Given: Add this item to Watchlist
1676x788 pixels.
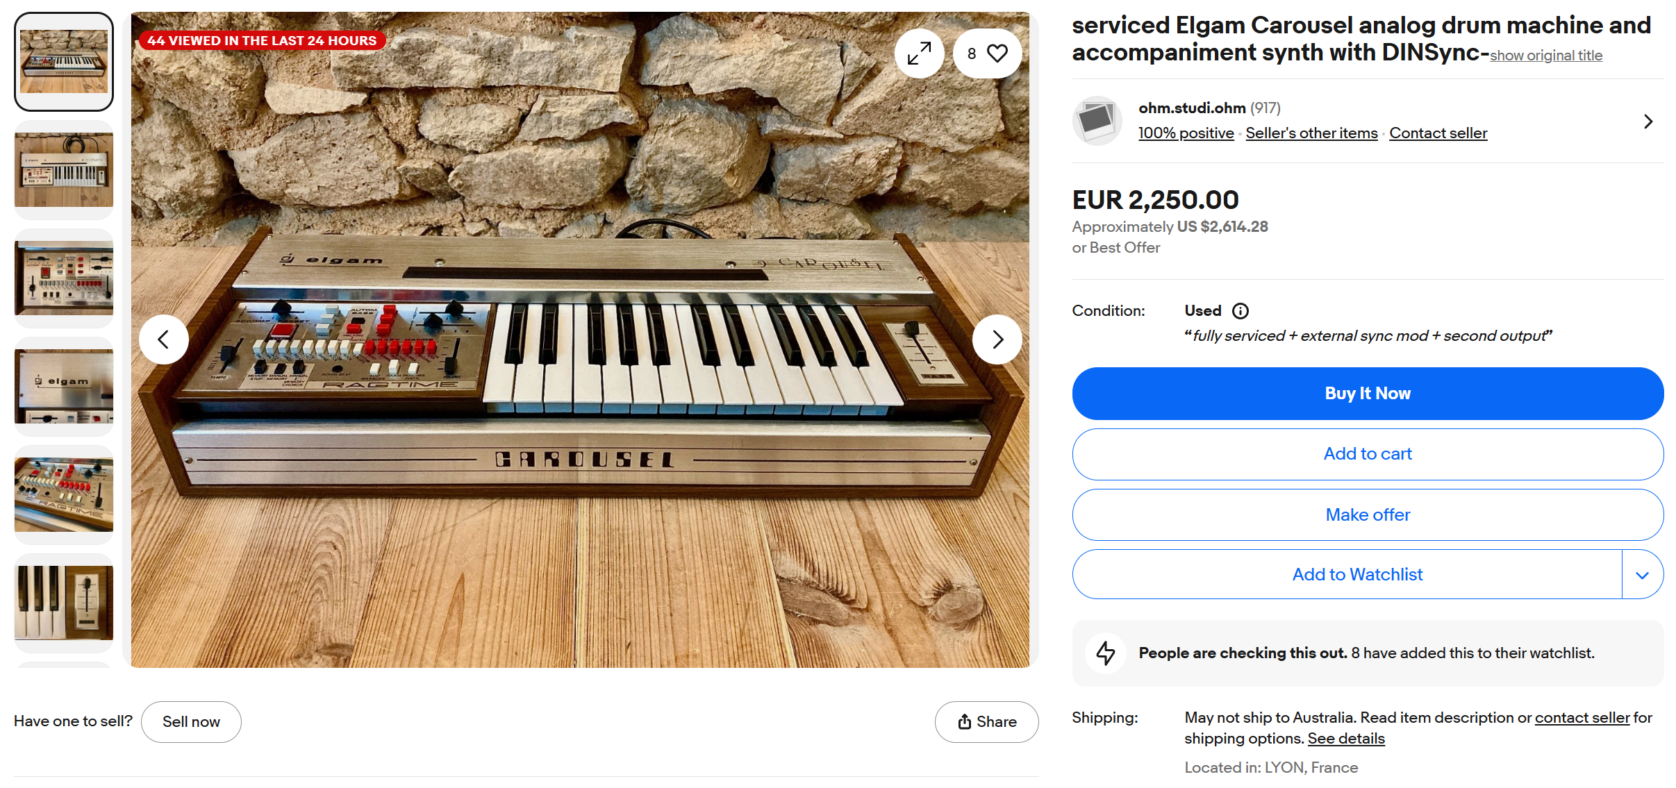Looking at the screenshot, I should pyautogui.click(x=1356, y=575).
